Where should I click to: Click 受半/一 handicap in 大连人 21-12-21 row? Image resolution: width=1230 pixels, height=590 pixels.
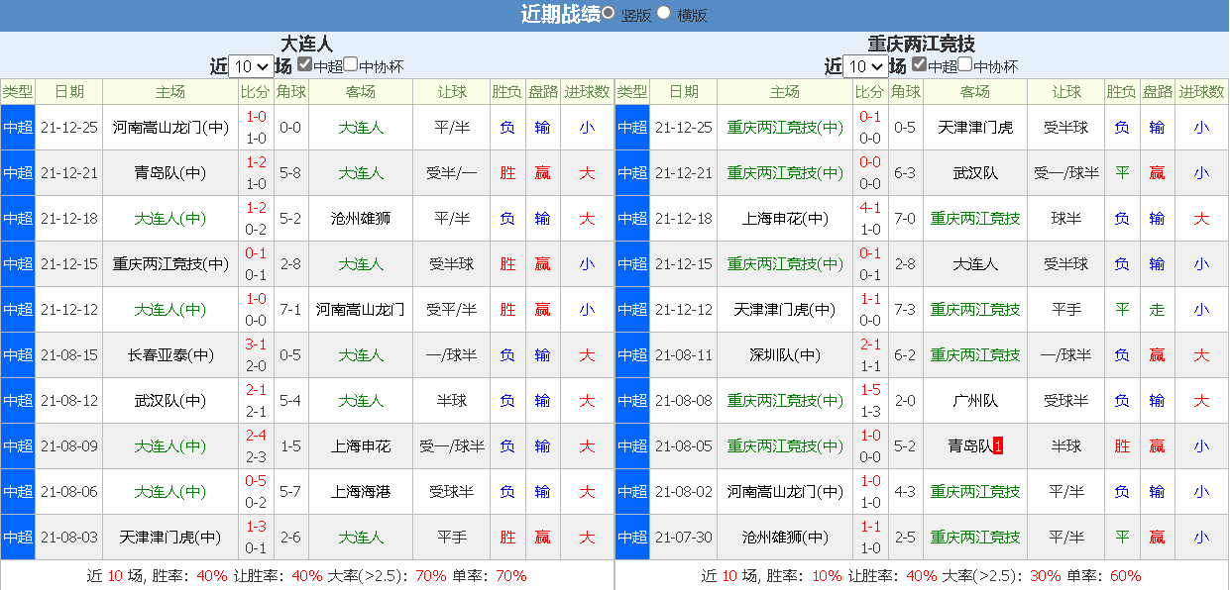(452, 173)
